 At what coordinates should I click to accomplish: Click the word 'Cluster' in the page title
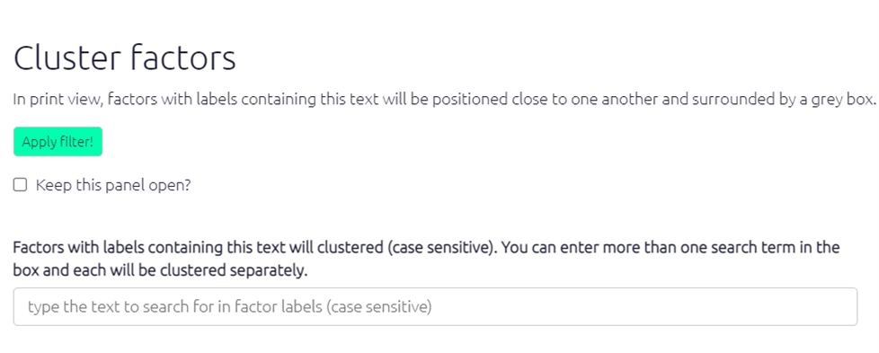coord(67,57)
